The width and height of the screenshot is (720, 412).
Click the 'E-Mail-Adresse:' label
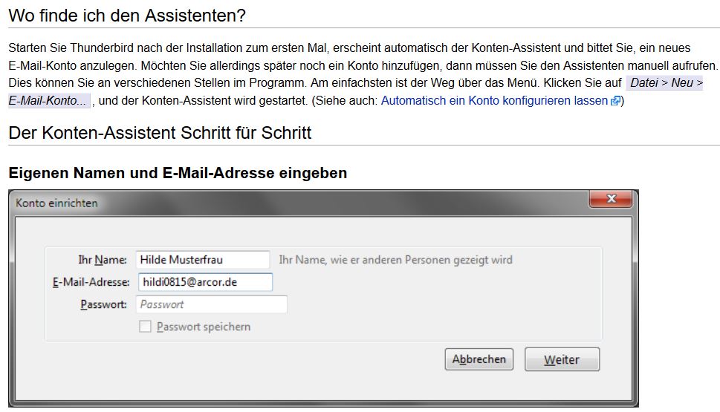pyautogui.click(x=91, y=282)
